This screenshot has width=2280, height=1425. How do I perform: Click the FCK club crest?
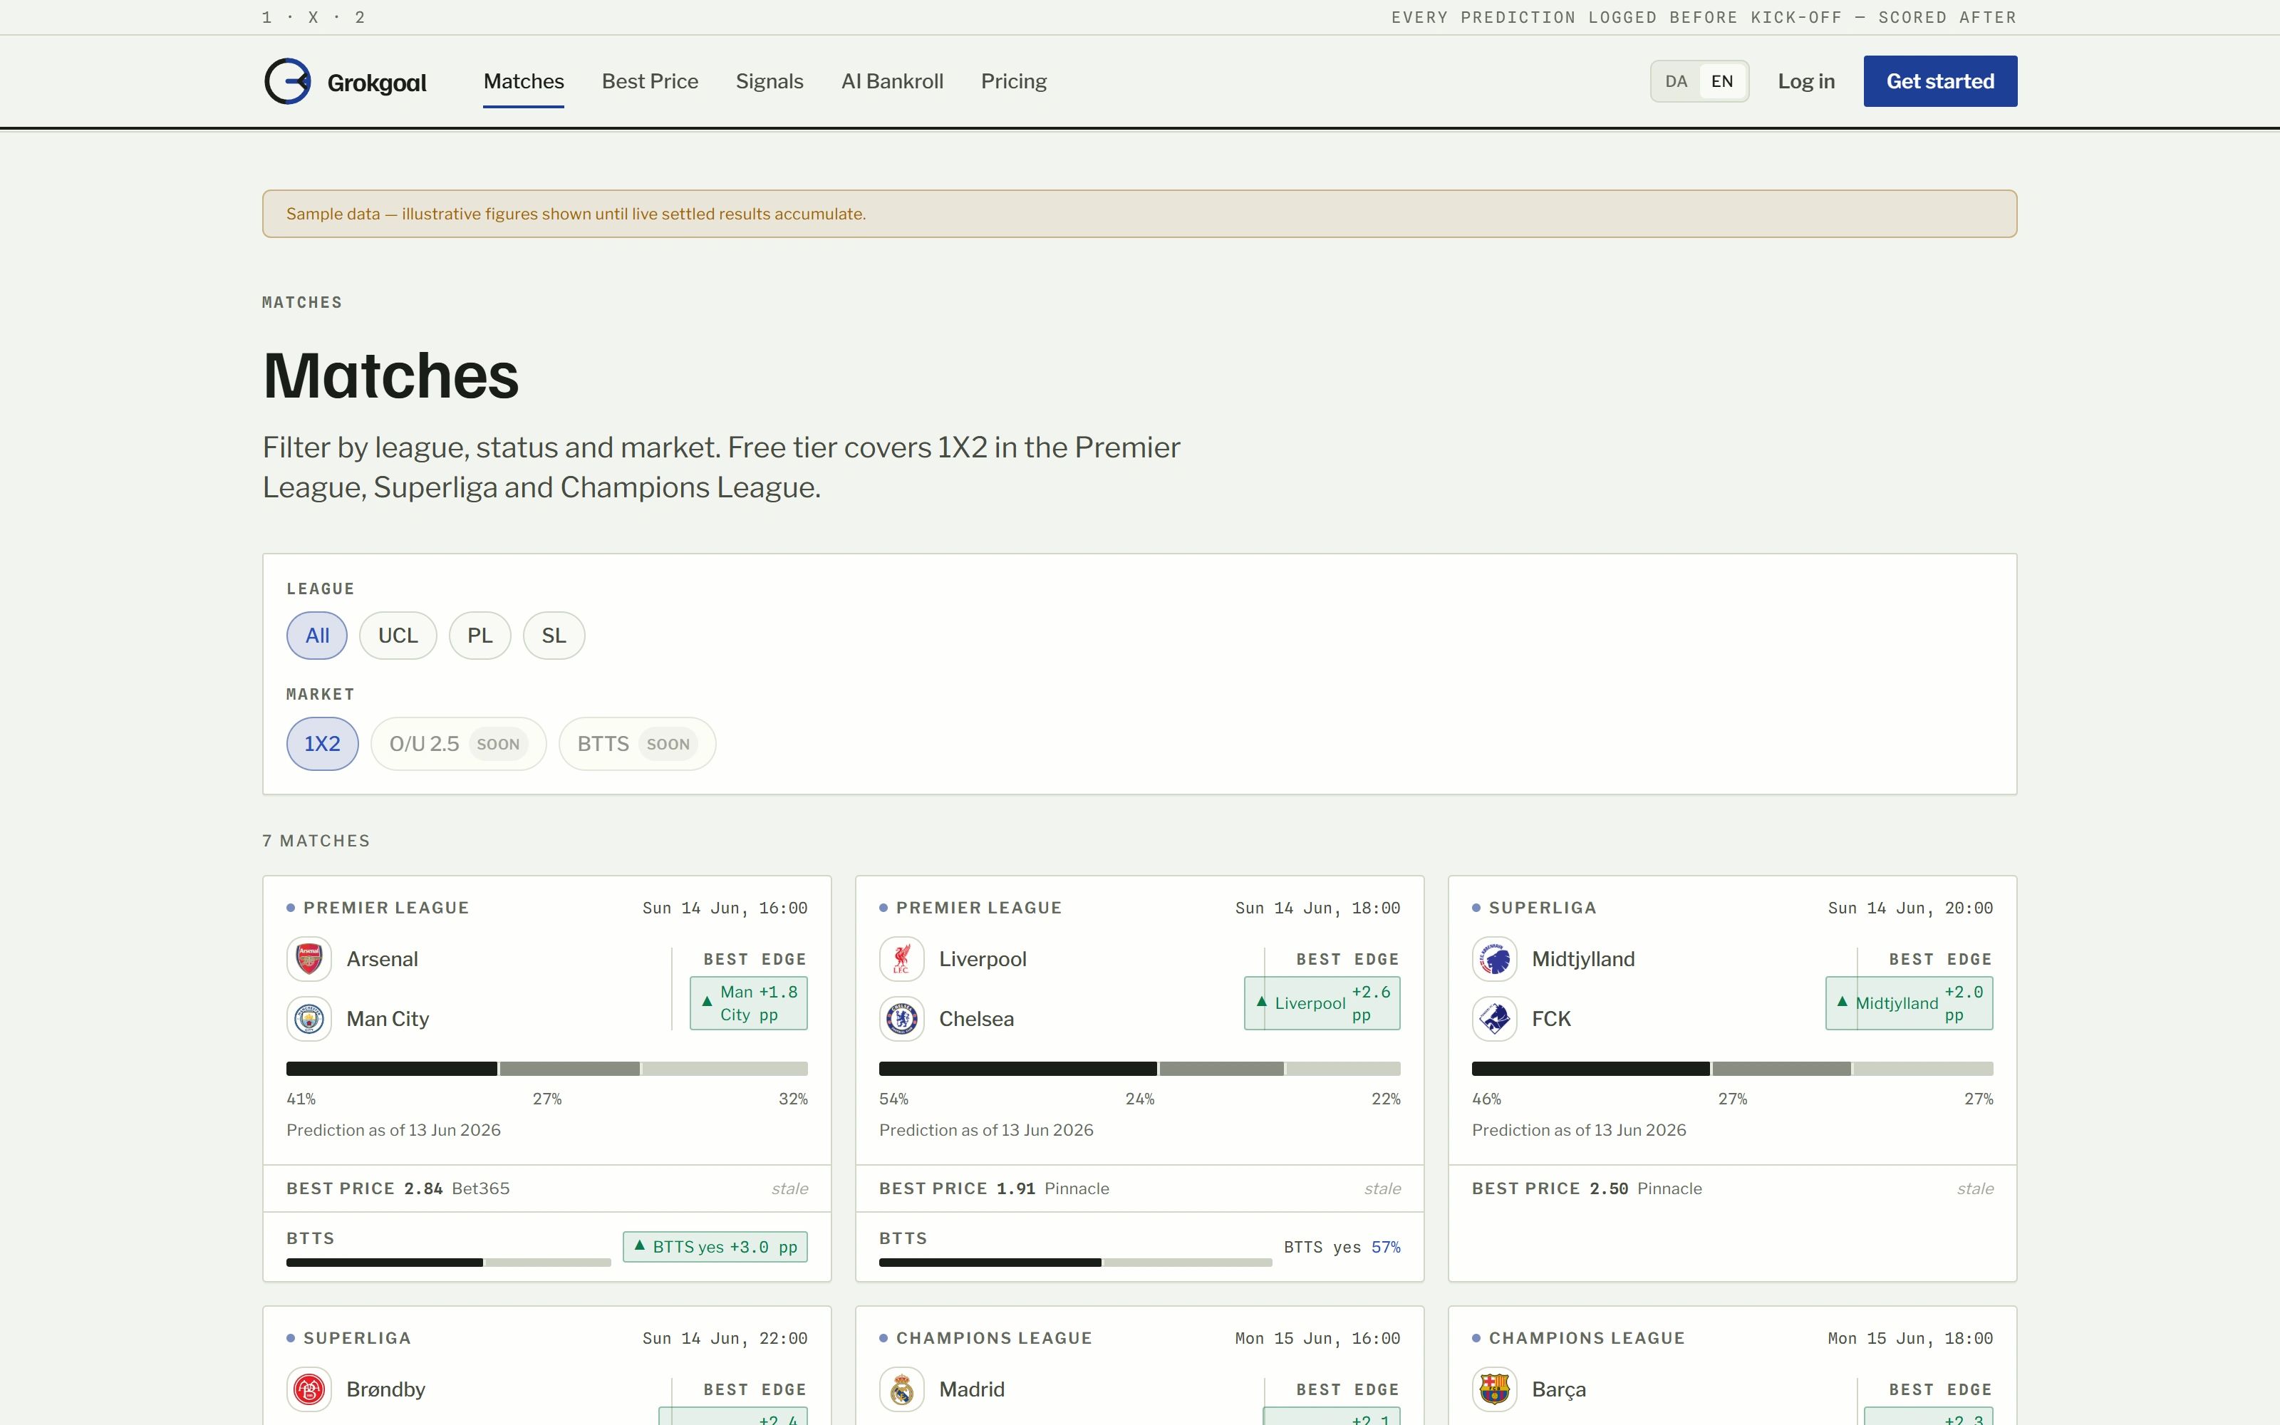tap(1494, 1019)
